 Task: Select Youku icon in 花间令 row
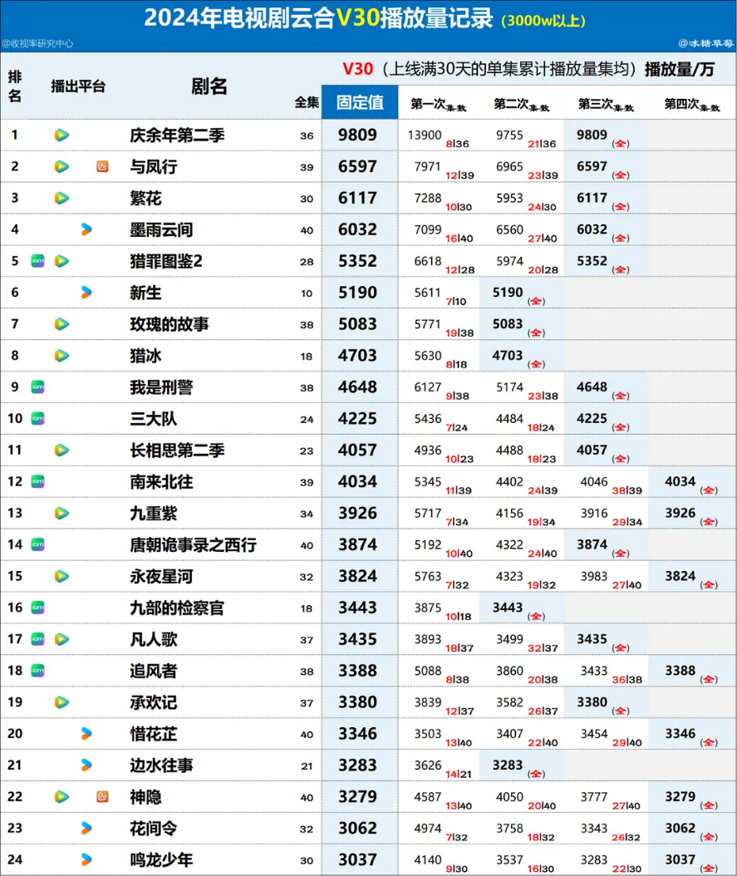pos(86,828)
